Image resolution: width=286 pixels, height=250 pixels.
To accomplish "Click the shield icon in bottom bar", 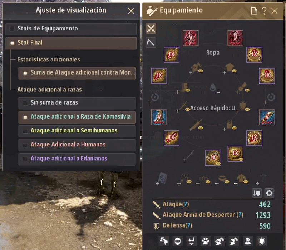I will tap(262, 241).
